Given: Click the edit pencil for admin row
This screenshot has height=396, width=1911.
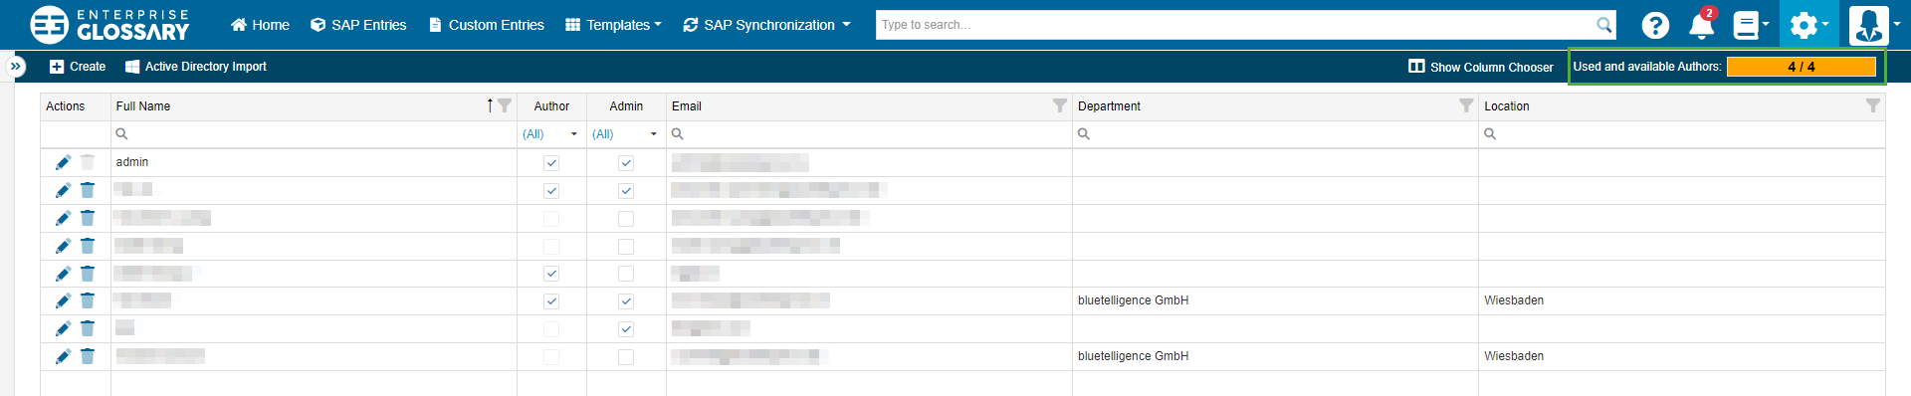Looking at the screenshot, I should 63,162.
